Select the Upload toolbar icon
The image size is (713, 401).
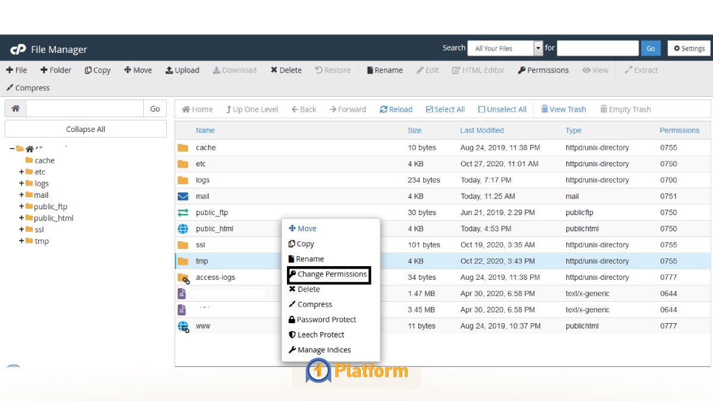point(182,70)
